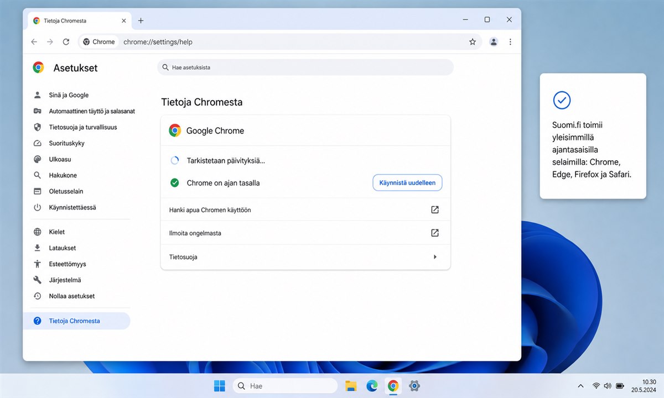Click the taskbar Hae search box

click(x=285, y=386)
